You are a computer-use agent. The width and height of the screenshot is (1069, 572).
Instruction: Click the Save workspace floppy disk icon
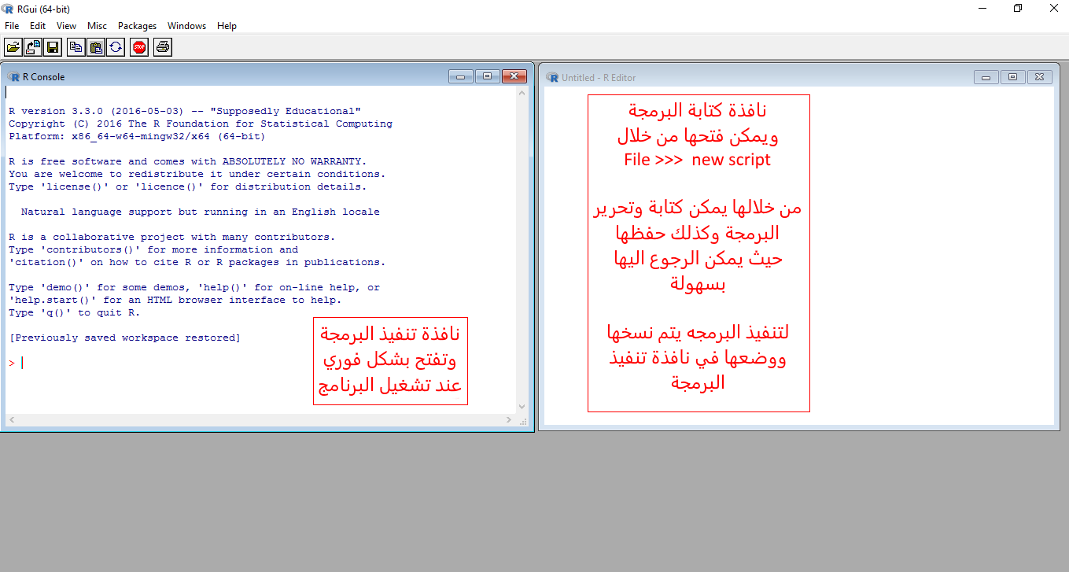[53, 47]
